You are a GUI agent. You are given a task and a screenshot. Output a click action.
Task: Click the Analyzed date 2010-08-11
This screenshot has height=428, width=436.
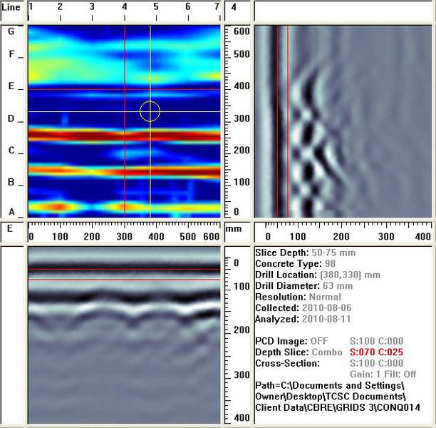click(x=326, y=319)
